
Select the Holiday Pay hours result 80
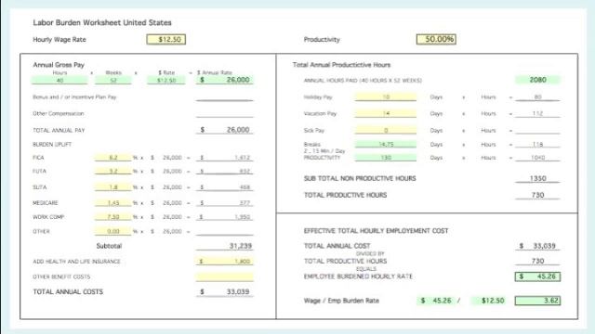(x=537, y=96)
